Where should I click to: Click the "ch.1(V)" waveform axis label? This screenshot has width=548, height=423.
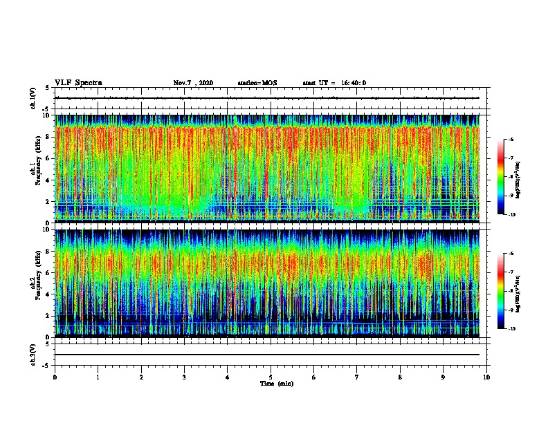pyautogui.click(x=33, y=98)
